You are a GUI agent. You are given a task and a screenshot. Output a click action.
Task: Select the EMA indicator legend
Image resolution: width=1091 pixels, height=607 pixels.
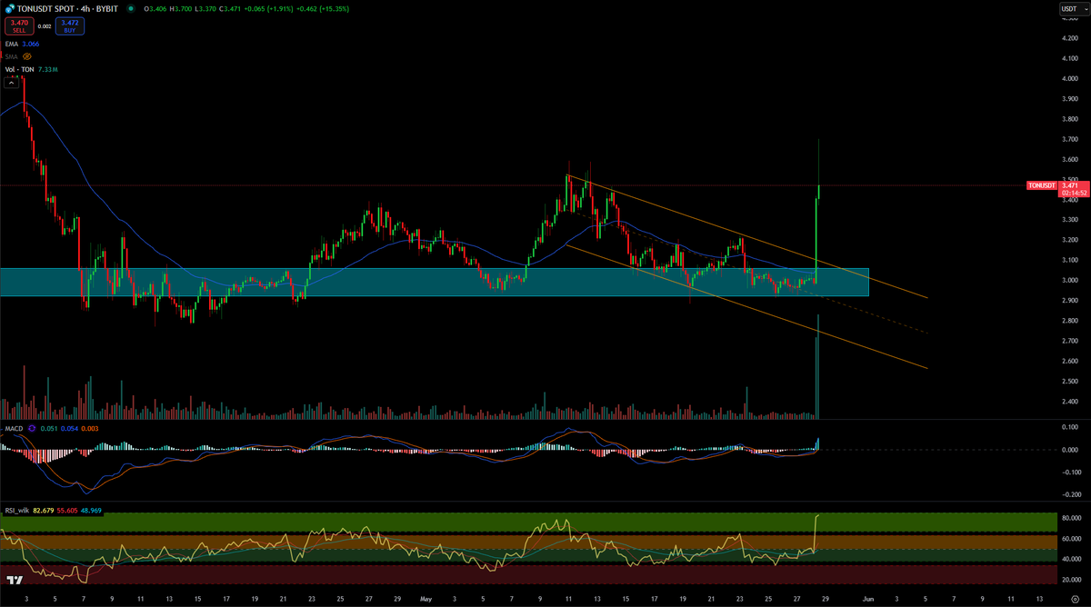coord(12,43)
